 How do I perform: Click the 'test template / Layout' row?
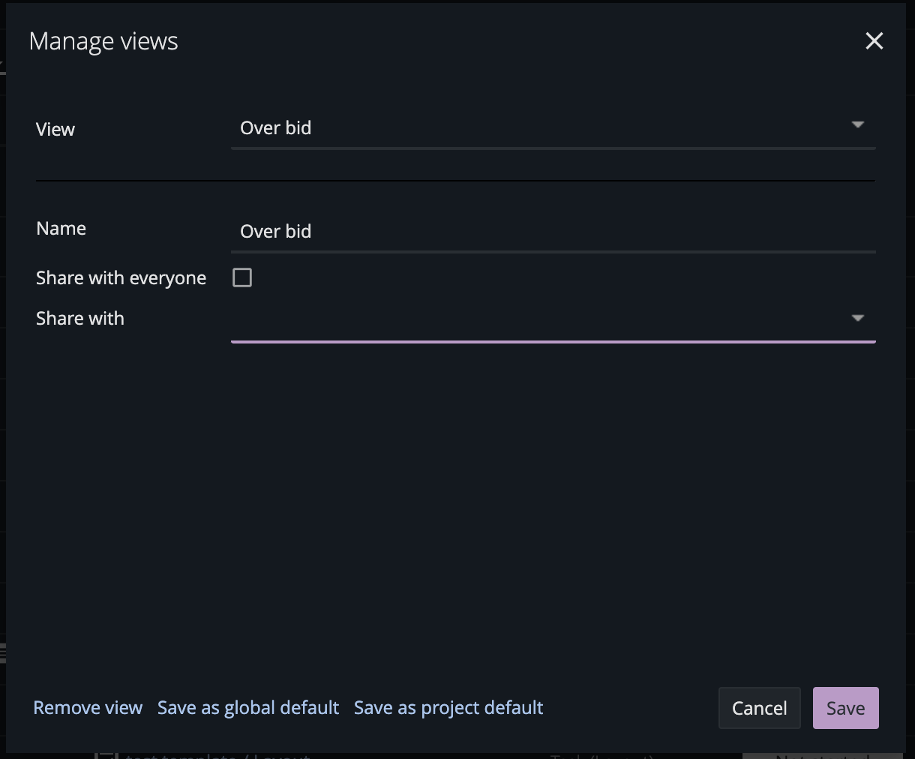click(x=217, y=755)
